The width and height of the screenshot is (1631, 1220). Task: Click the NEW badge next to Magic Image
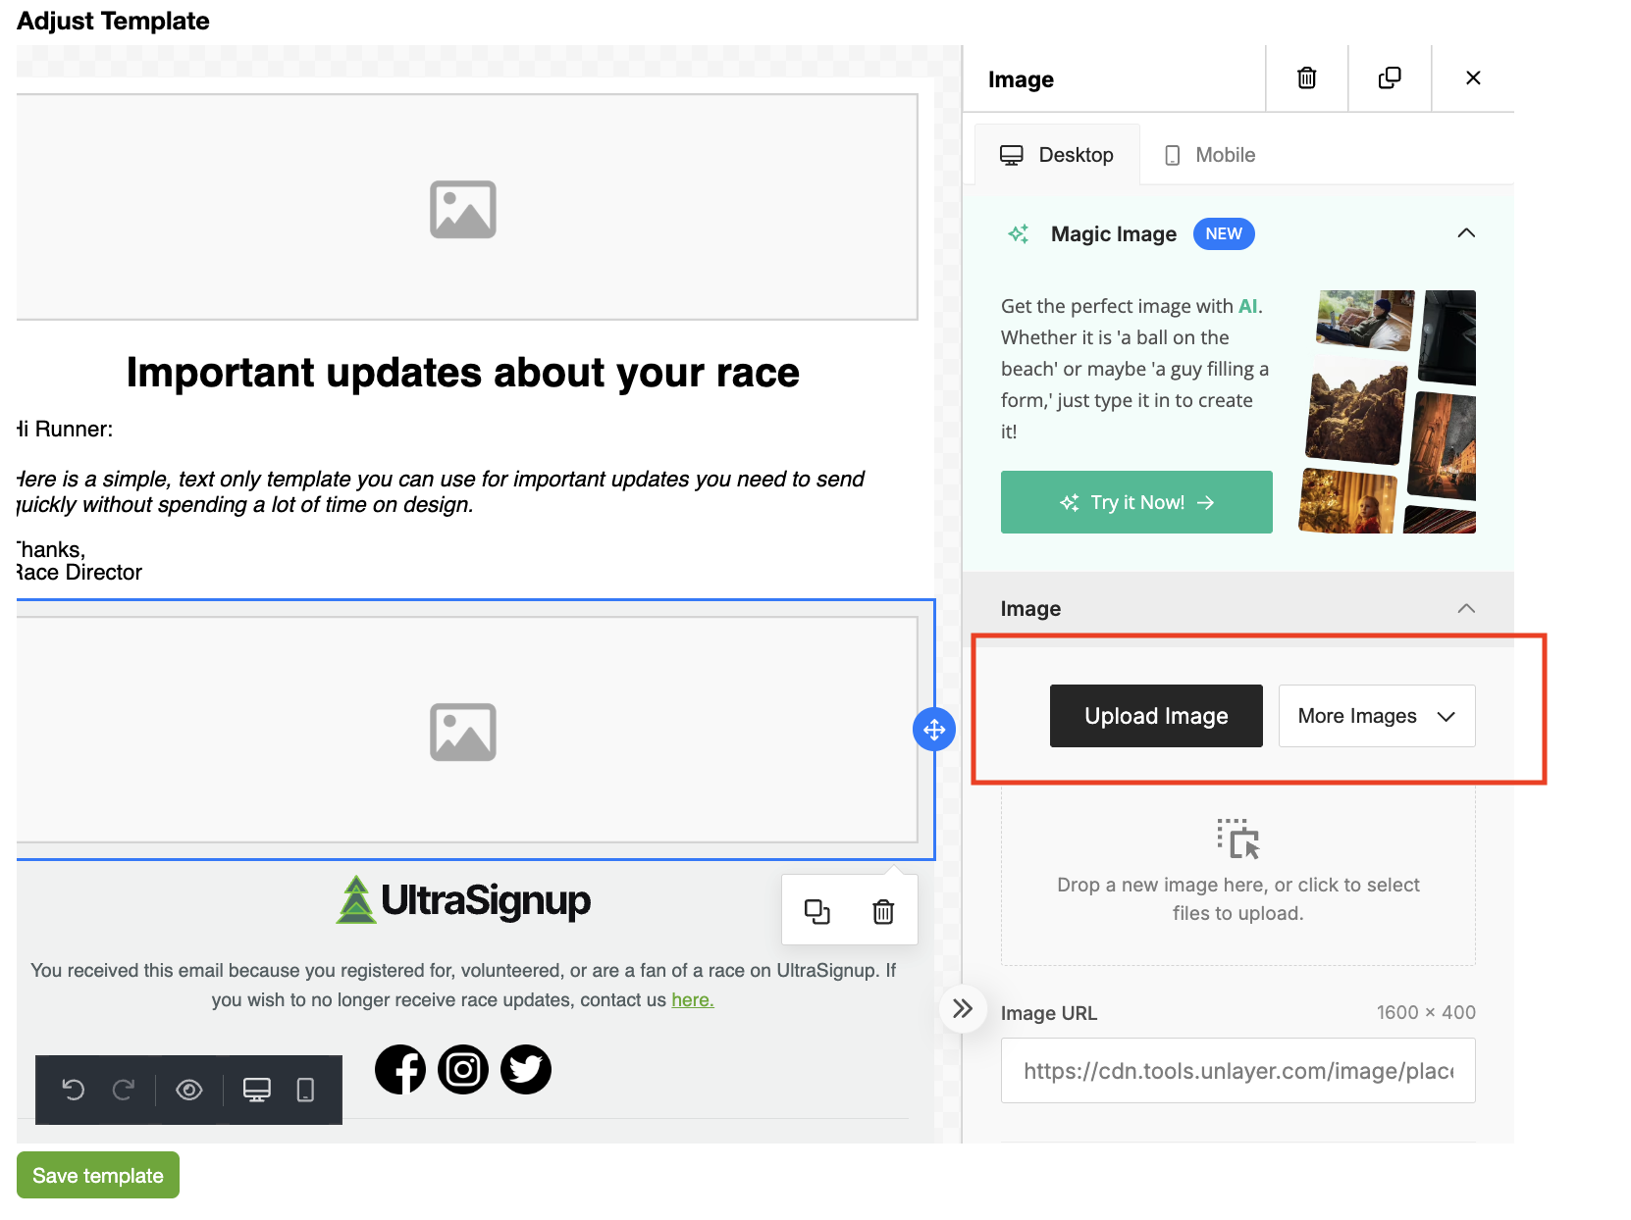pos(1224,233)
